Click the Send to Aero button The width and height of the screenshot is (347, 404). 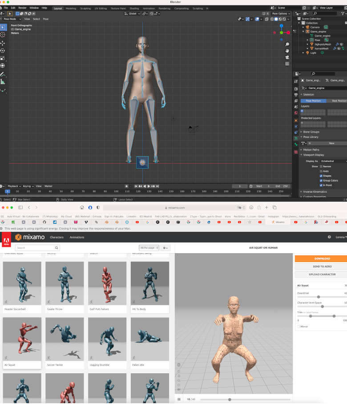tap(322, 267)
